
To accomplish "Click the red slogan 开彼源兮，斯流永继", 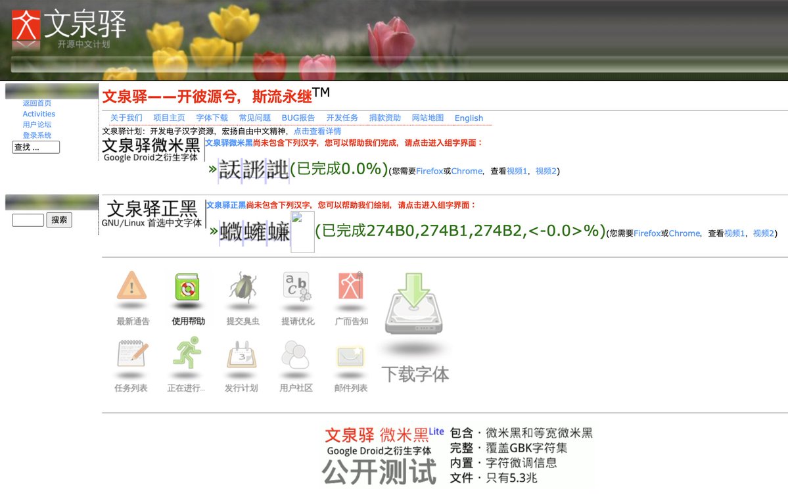I will click(244, 97).
